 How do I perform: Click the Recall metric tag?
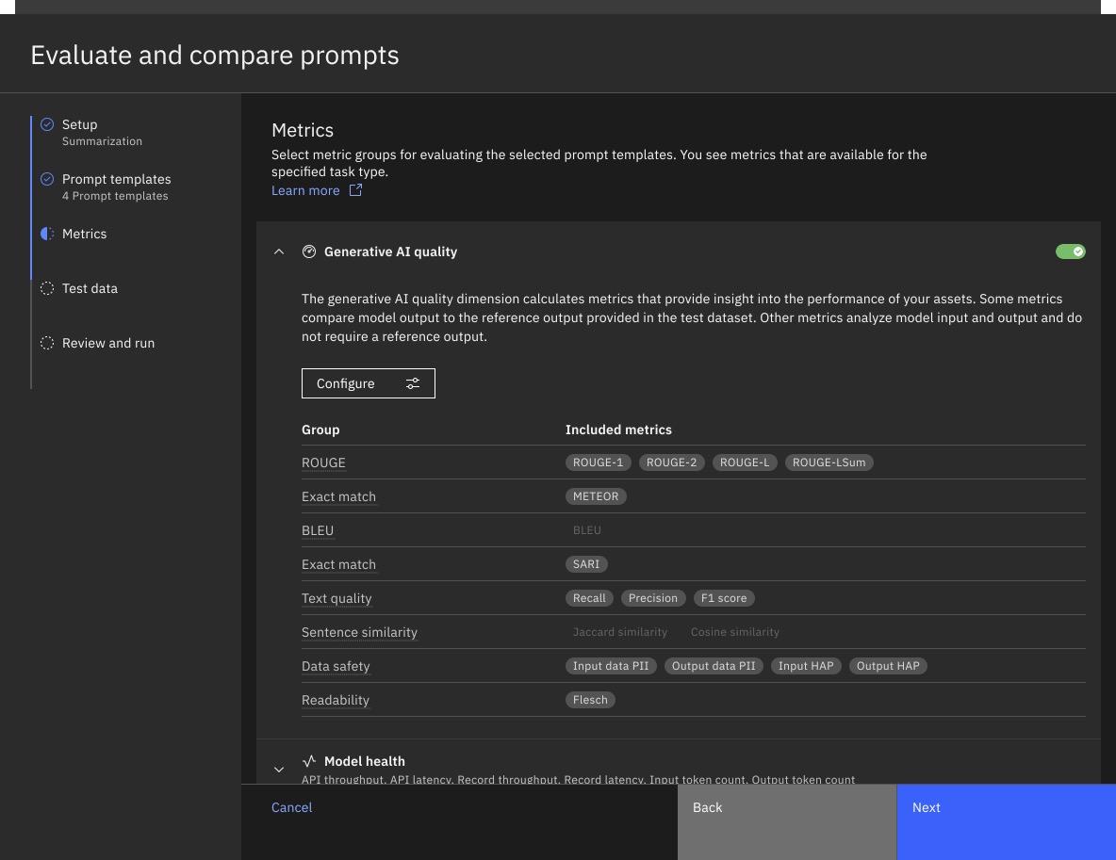(x=589, y=598)
